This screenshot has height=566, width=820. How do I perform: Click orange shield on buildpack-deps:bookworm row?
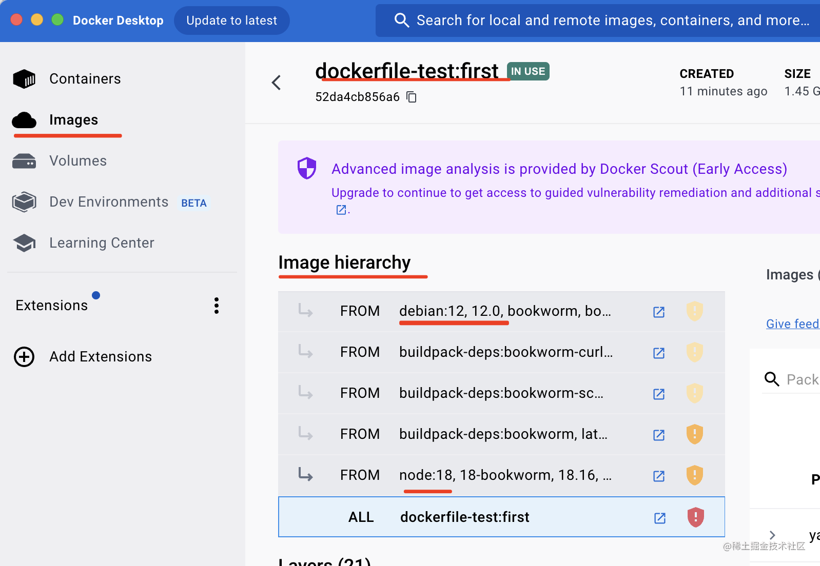click(x=694, y=434)
